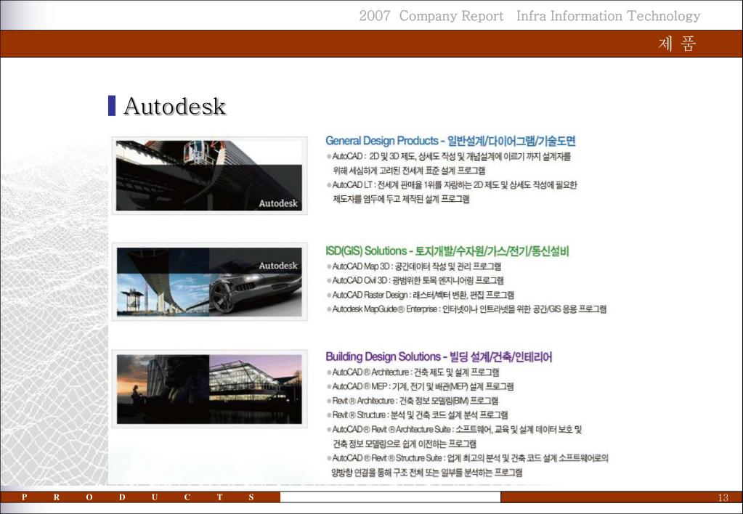This screenshot has width=743, height=514.
Task: Click the line '제도자를 염두에 두고 제작된 설계 프로그램'
Action: tap(401, 199)
